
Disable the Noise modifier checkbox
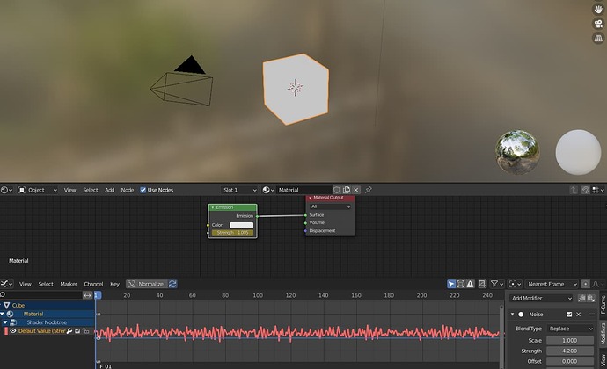coord(569,315)
